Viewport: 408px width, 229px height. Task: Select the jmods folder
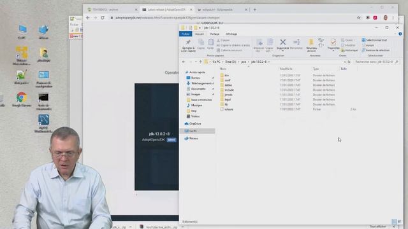click(x=228, y=95)
